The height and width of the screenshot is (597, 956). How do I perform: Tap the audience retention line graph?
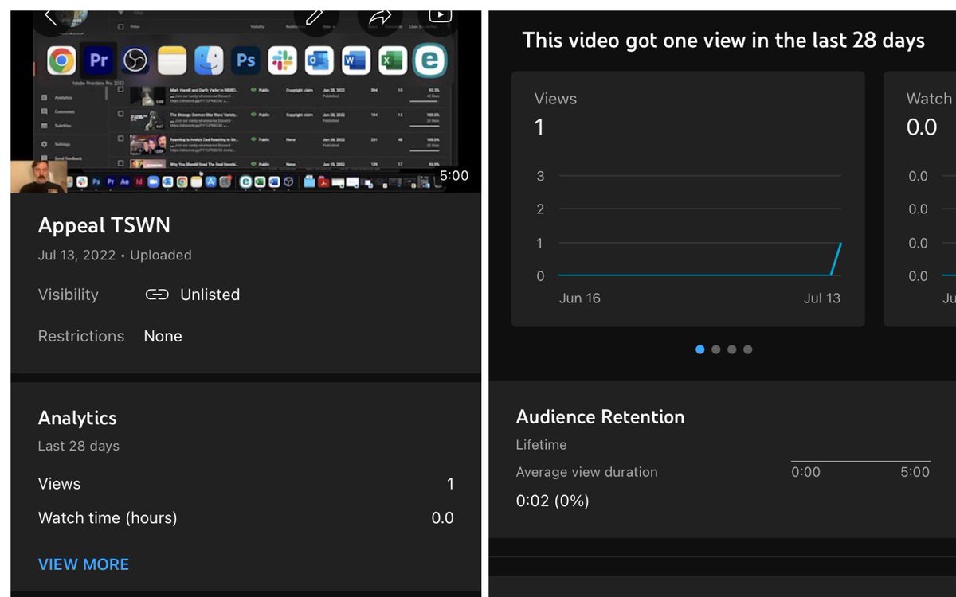pos(860,461)
